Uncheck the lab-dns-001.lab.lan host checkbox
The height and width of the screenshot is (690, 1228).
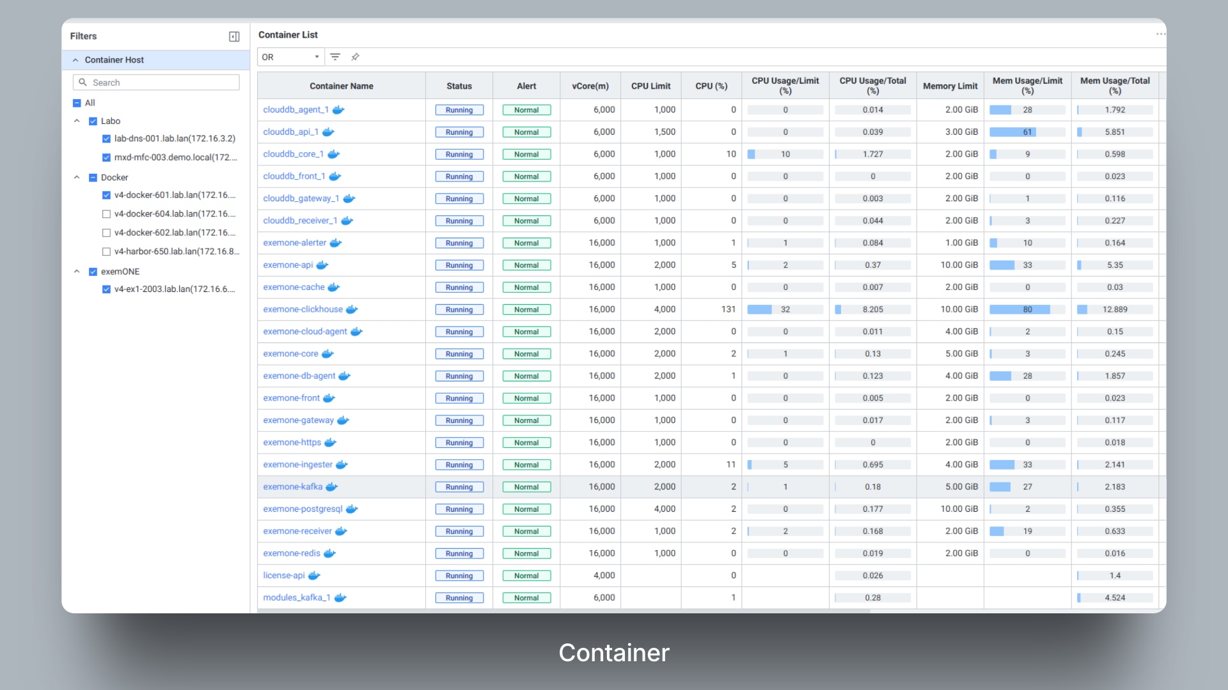106,139
